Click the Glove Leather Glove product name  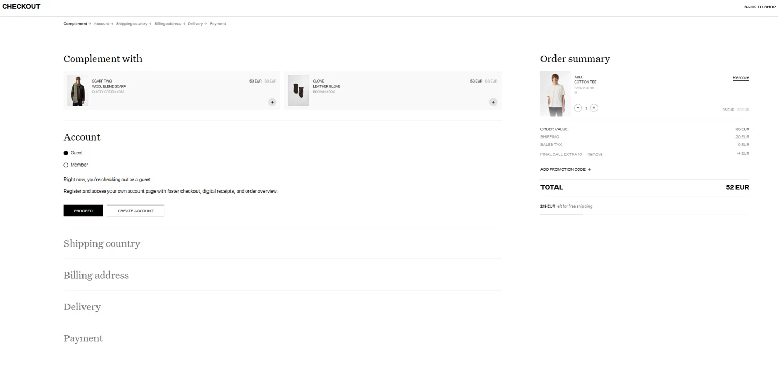pyautogui.click(x=327, y=84)
